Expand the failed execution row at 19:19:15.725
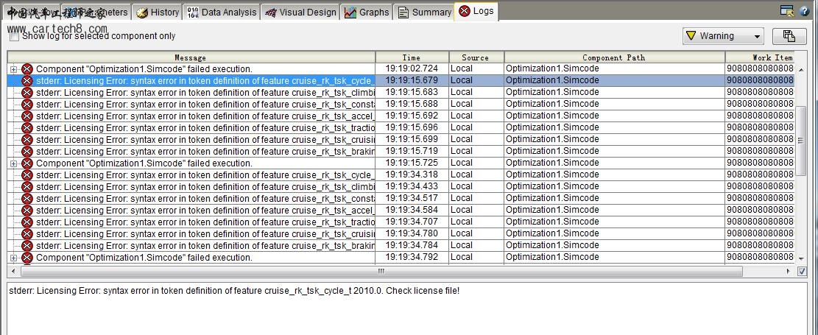This screenshot has width=818, height=335. 13,163
